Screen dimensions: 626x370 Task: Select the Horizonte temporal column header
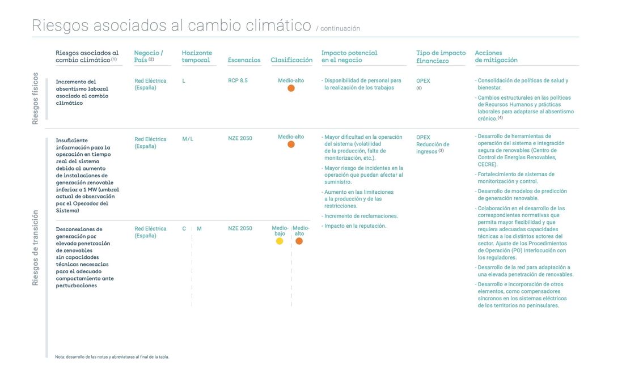click(x=197, y=57)
